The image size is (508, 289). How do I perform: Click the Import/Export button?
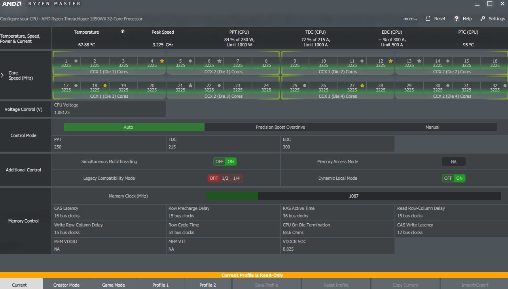pos(475,285)
